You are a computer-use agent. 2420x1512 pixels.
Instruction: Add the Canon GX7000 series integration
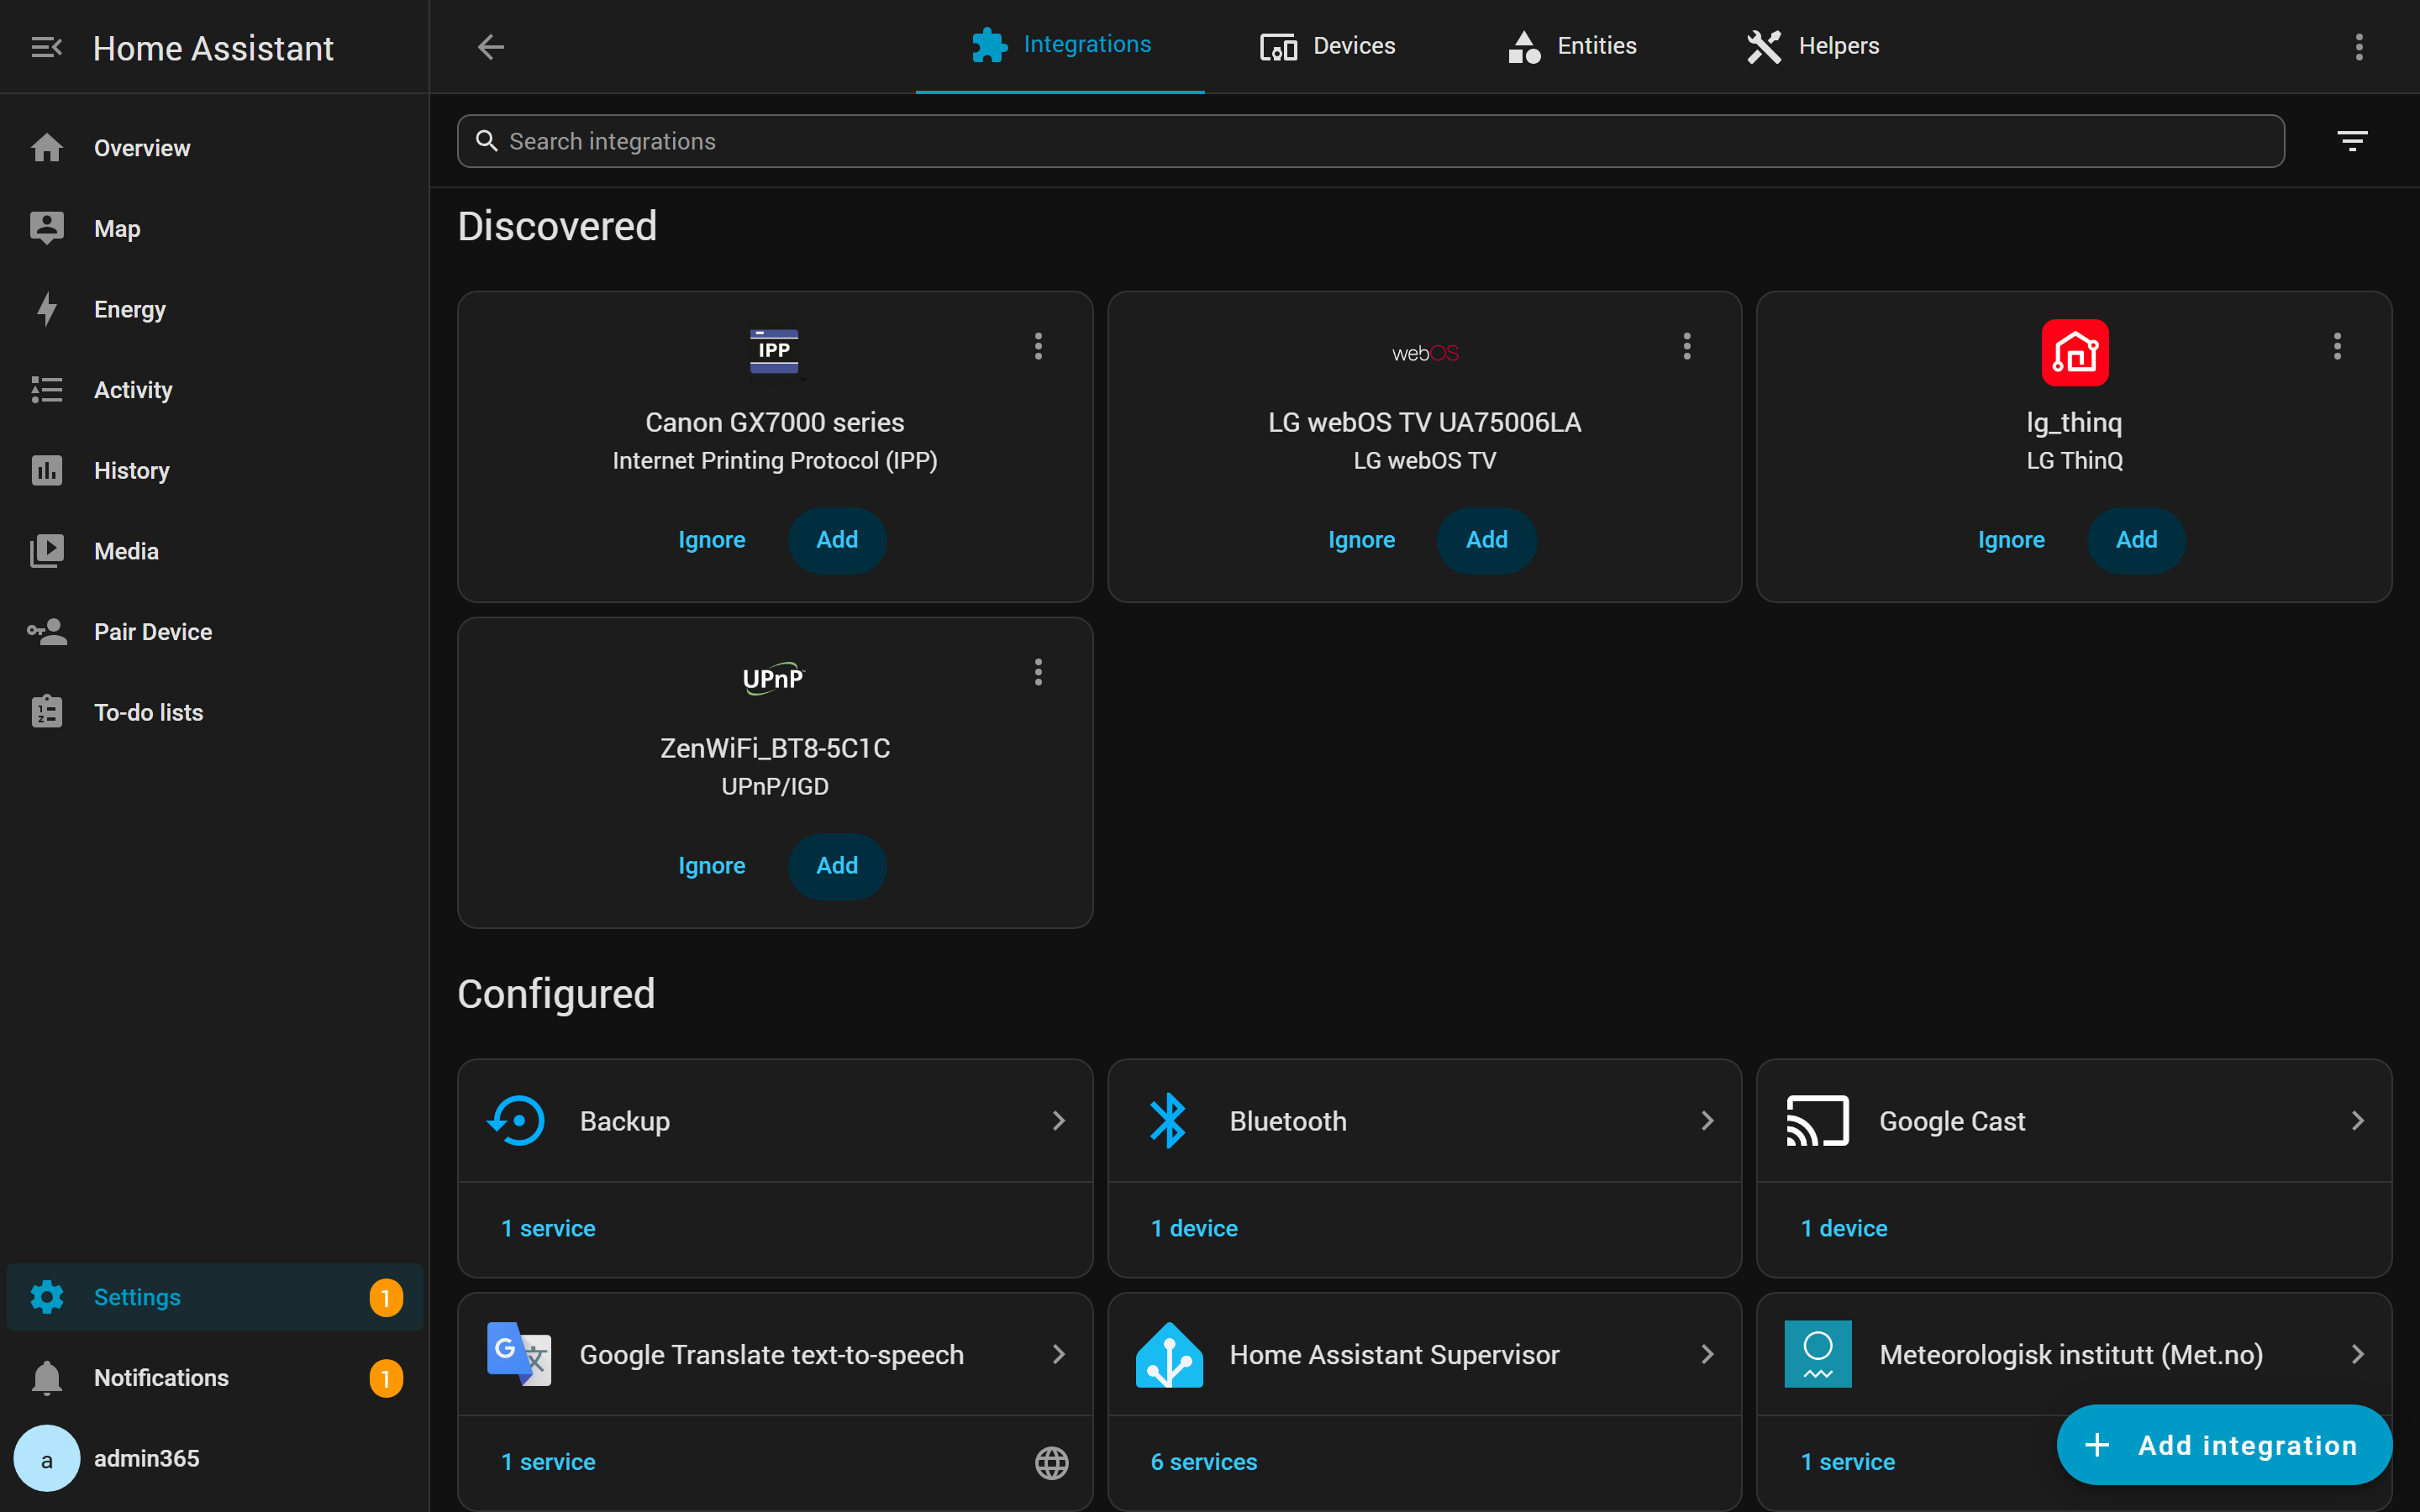(837, 540)
